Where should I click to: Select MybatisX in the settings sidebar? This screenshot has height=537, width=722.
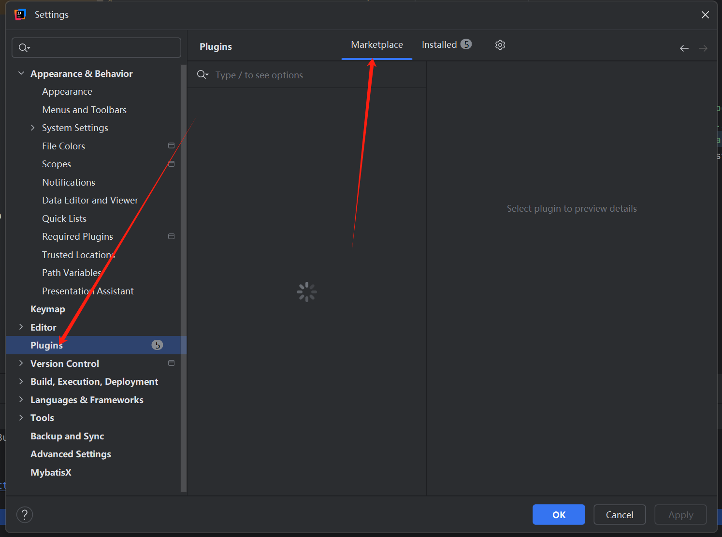[51, 472]
